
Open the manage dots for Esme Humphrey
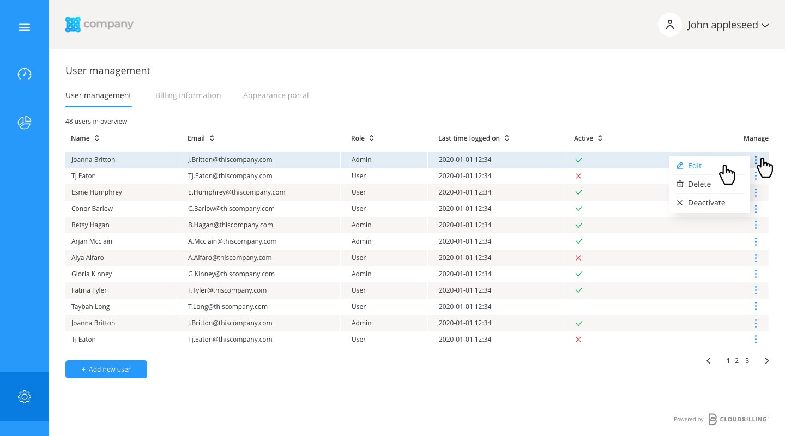pyautogui.click(x=756, y=192)
